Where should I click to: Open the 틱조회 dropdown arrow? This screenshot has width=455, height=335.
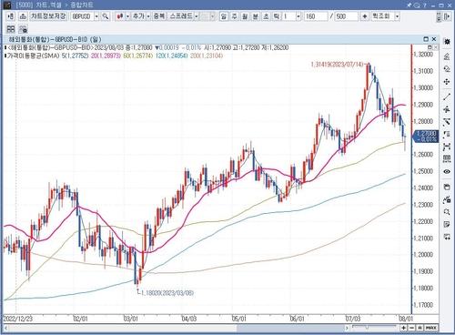click(397, 16)
